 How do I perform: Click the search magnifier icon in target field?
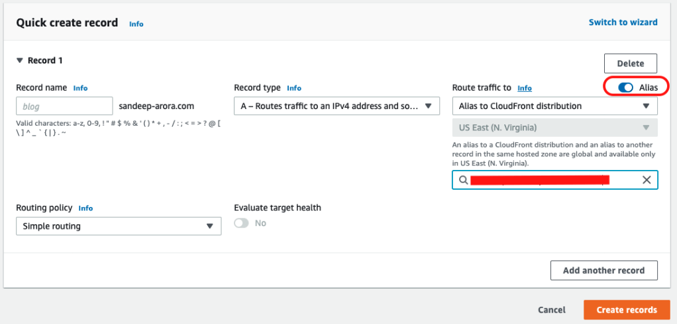click(x=463, y=180)
